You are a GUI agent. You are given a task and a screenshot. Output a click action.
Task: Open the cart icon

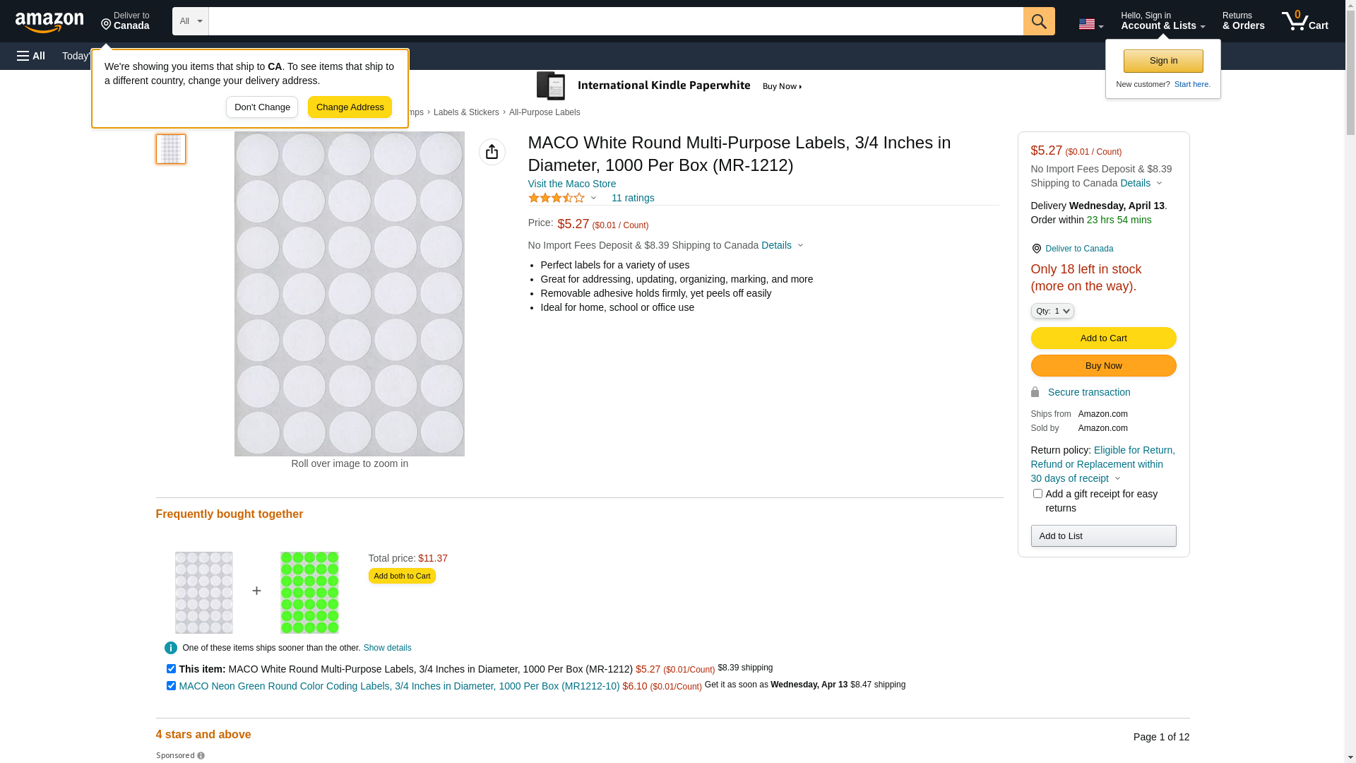(1304, 21)
